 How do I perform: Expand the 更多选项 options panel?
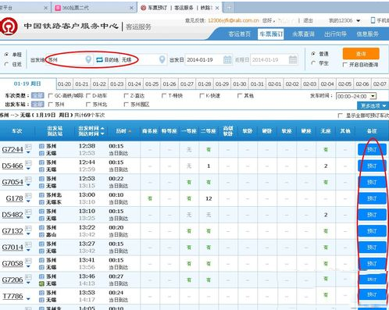tap(373, 105)
